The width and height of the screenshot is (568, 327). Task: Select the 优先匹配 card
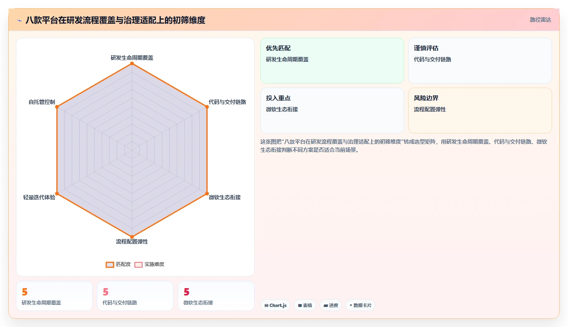(x=332, y=61)
